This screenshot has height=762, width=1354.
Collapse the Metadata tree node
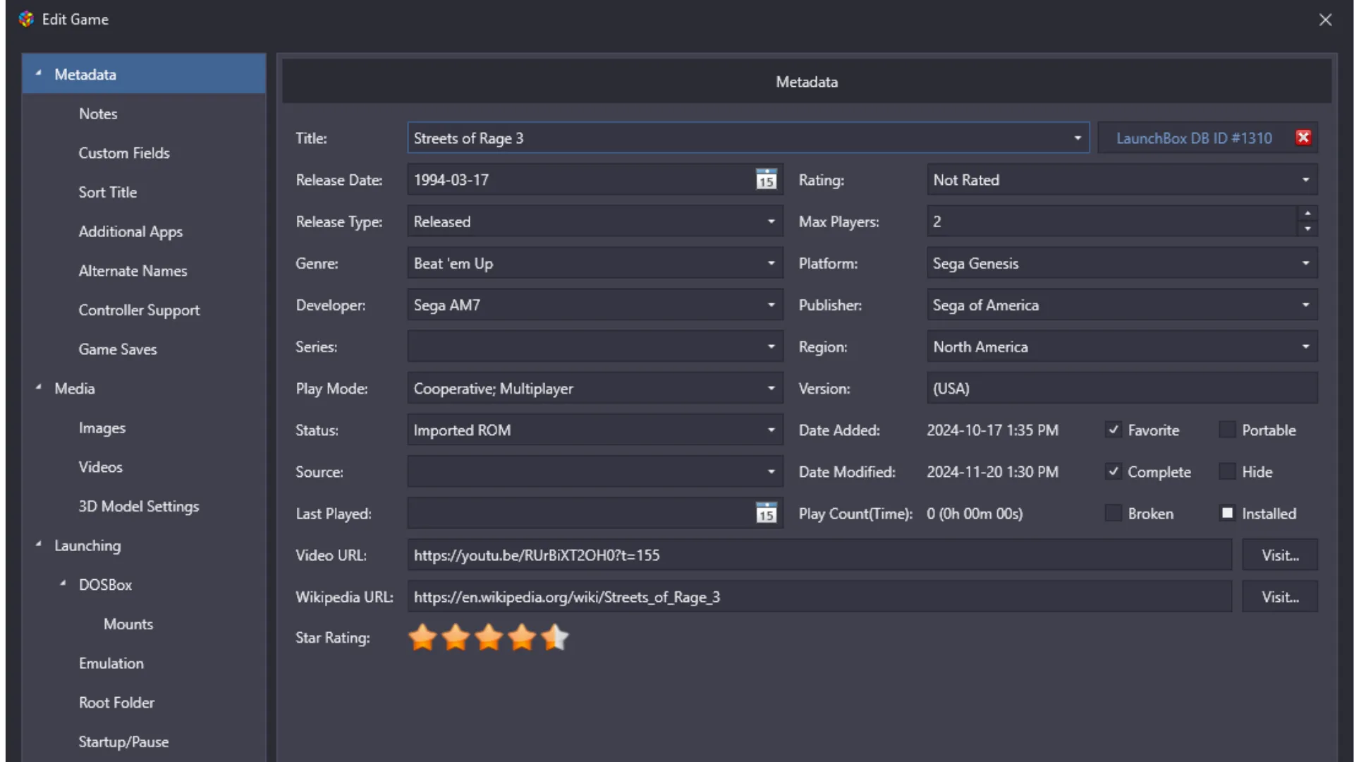coord(39,73)
